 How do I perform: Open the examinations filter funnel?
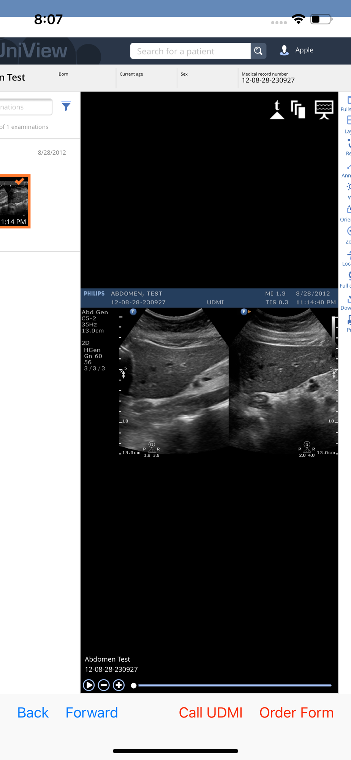66,106
